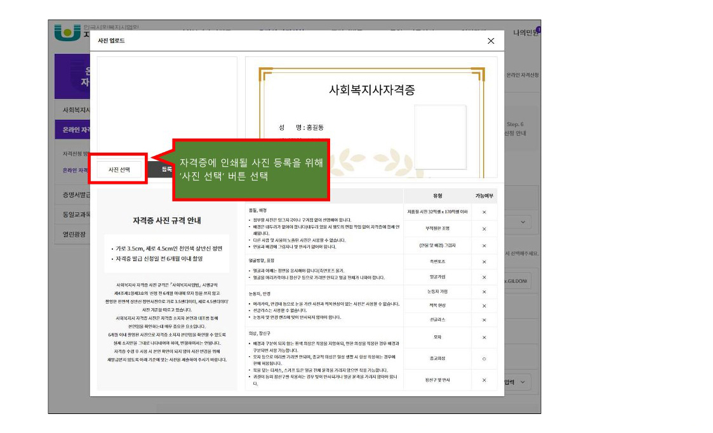Click the 사회복지사자격증 certificate title
713x433 pixels.
click(371, 90)
